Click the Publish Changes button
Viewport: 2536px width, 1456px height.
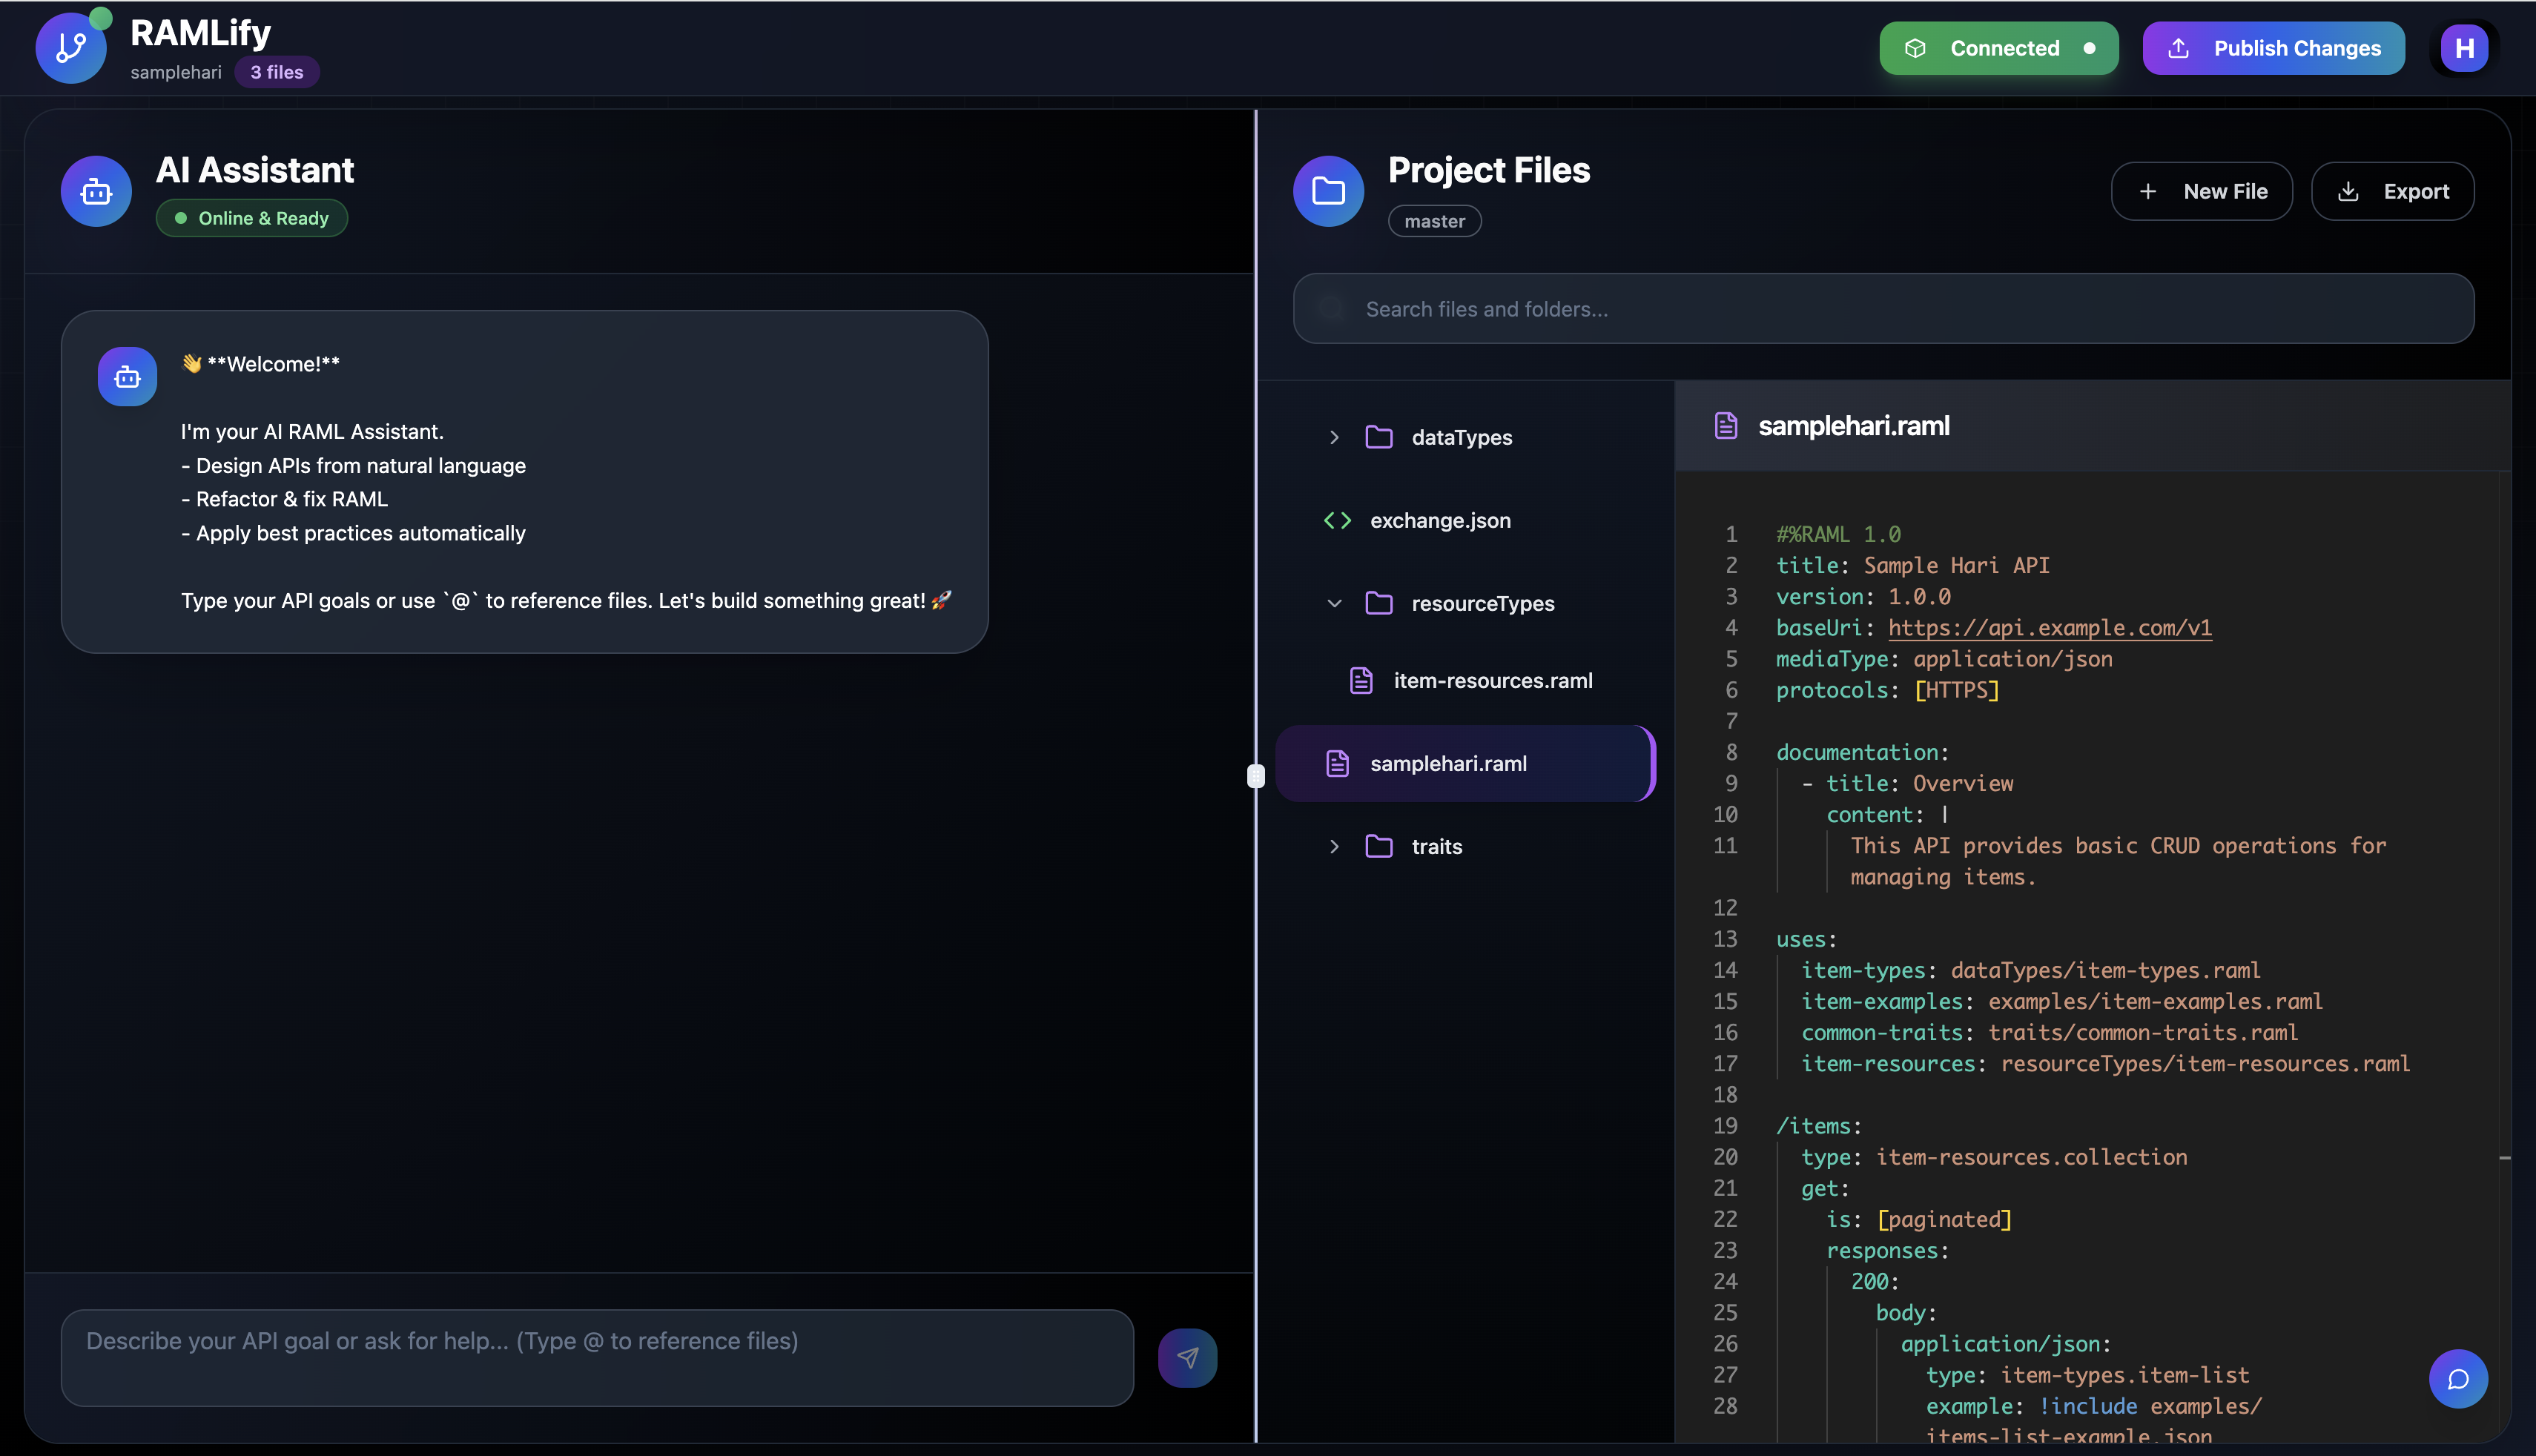(x=2273, y=48)
